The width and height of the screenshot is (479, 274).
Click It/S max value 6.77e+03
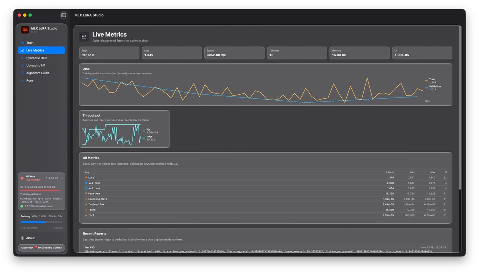430,215
